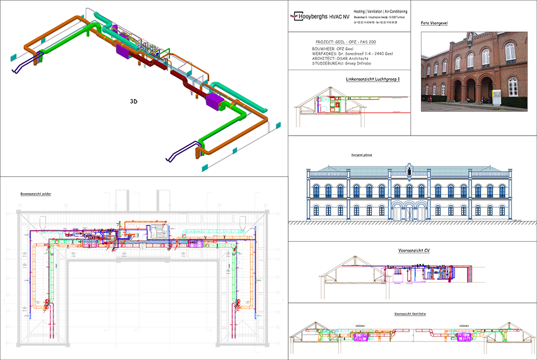Click the 'Vooraanzicht Ventilatie' heading
The image size is (537, 360).
click(410, 314)
